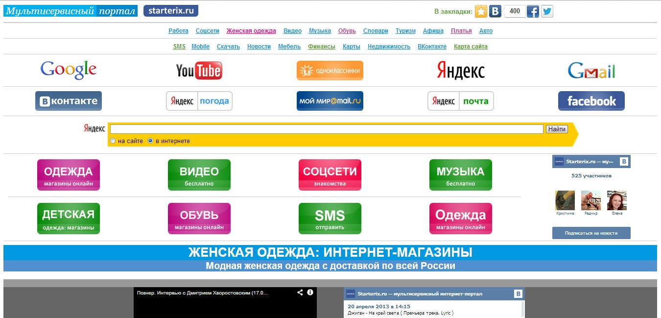Click the green SMS отправить button

tap(330, 219)
